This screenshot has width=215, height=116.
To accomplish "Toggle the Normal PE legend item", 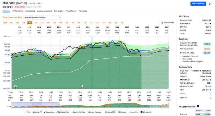I will pyautogui.click(x=37, y=112).
